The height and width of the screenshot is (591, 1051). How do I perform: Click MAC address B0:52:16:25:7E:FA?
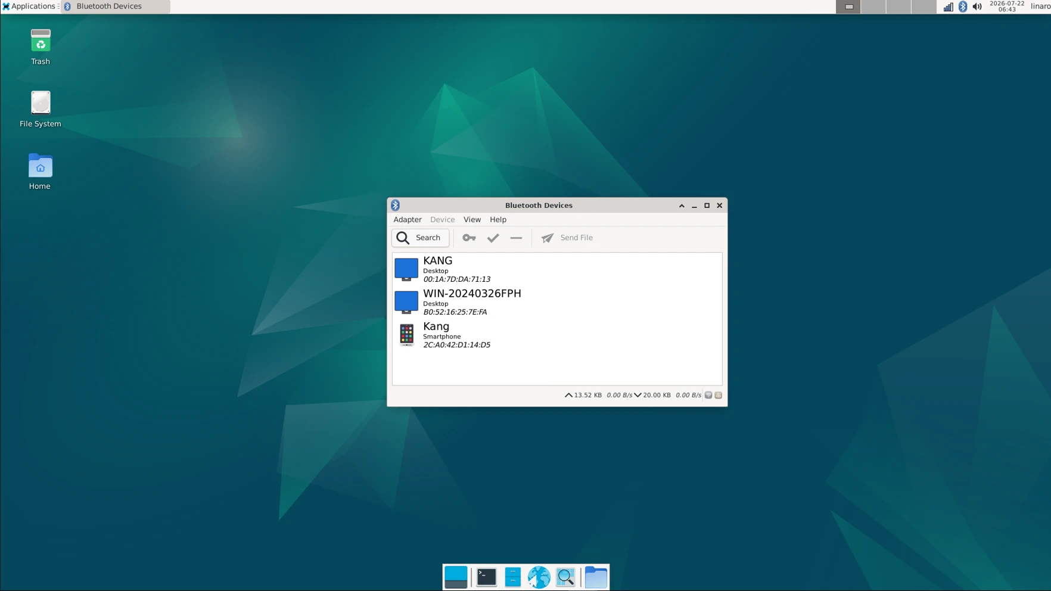(x=455, y=312)
